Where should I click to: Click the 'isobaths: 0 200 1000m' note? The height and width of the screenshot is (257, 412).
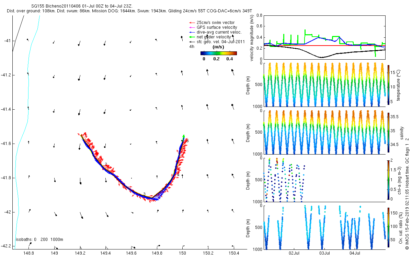point(39,240)
